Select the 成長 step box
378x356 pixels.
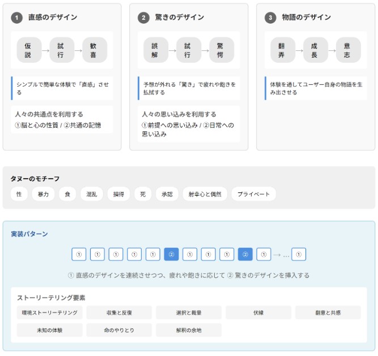click(315, 50)
